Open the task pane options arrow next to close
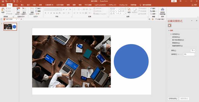199x102 pixels. click(x=192, y=21)
